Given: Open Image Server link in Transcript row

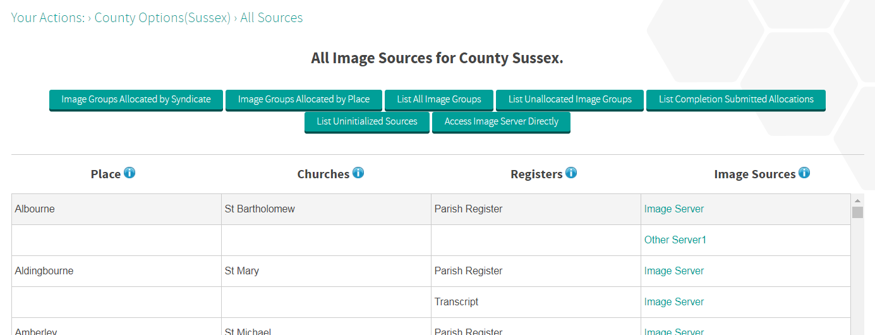Looking at the screenshot, I should (x=674, y=302).
